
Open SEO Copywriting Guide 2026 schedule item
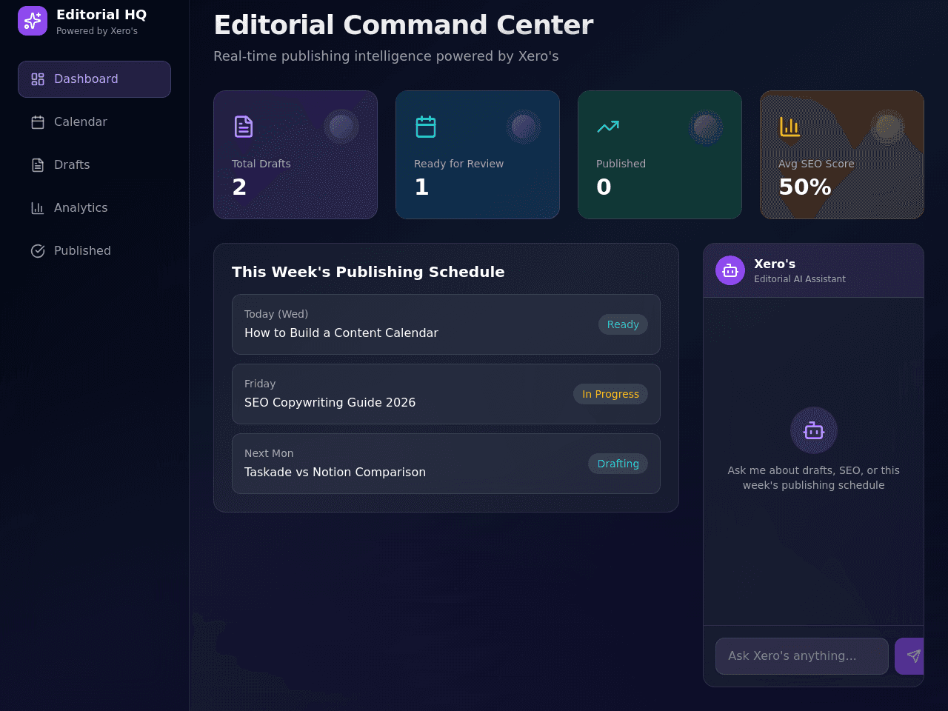pos(446,394)
